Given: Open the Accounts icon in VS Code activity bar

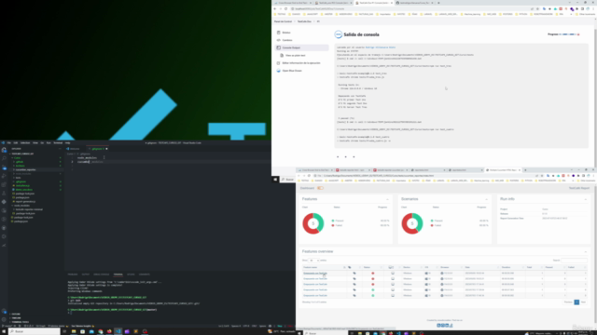Looking at the screenshot, I should click(4, 312).
